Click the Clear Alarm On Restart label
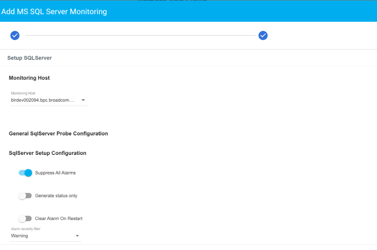Viewport: 377px width, 250px height. pos(59,218)
